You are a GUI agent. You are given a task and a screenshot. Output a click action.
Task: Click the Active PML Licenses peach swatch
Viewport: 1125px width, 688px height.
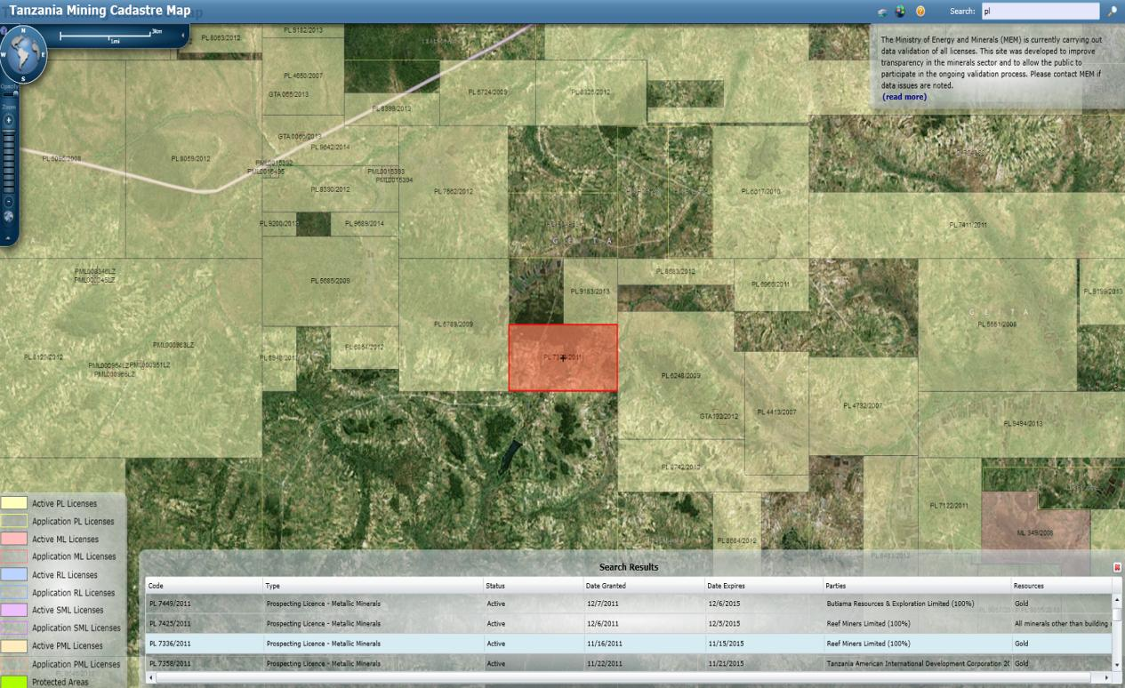13,646
